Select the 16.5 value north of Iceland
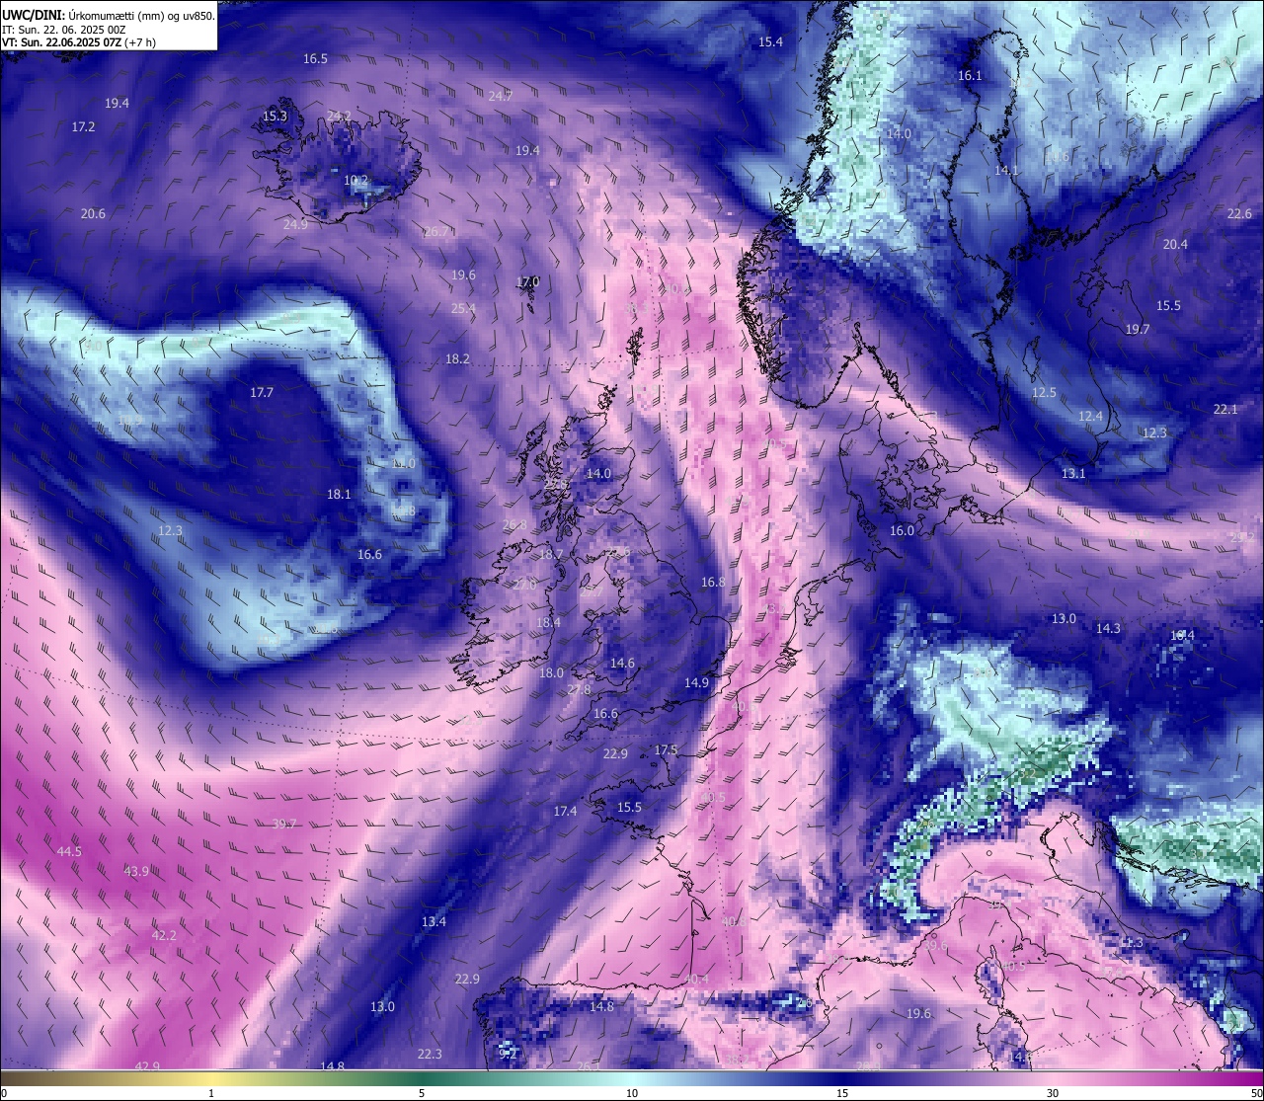 click(315, 59)
